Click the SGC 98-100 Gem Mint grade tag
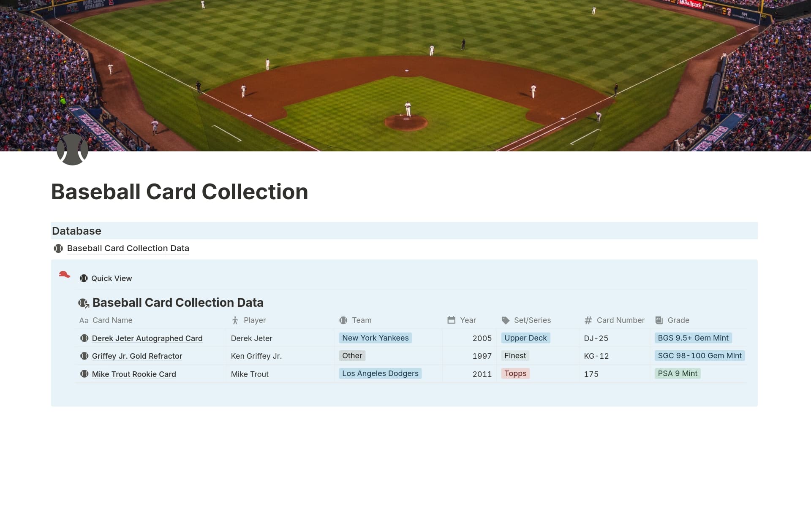 [699, 356]
